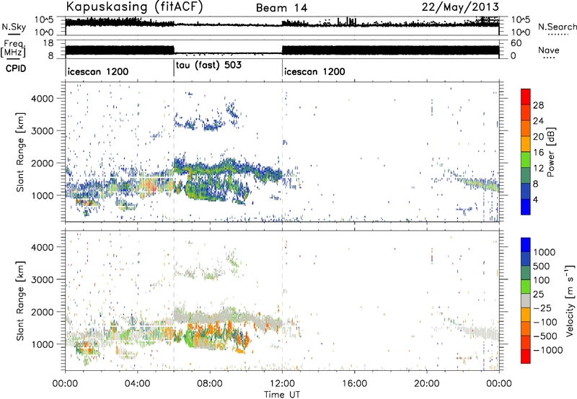The image size is (577, 399).
Task: Click the 'N.Sky' legend label
Action: click(14, 27)
